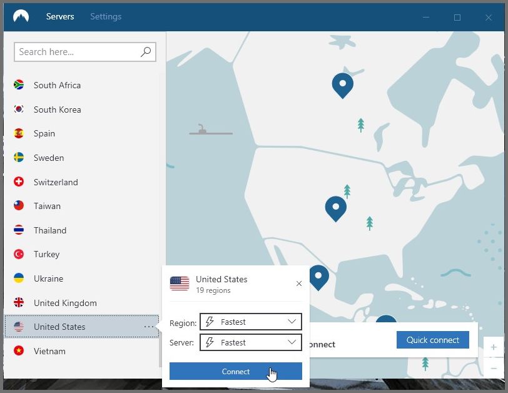Choose Vietnam from the server list

pos(81,351)
